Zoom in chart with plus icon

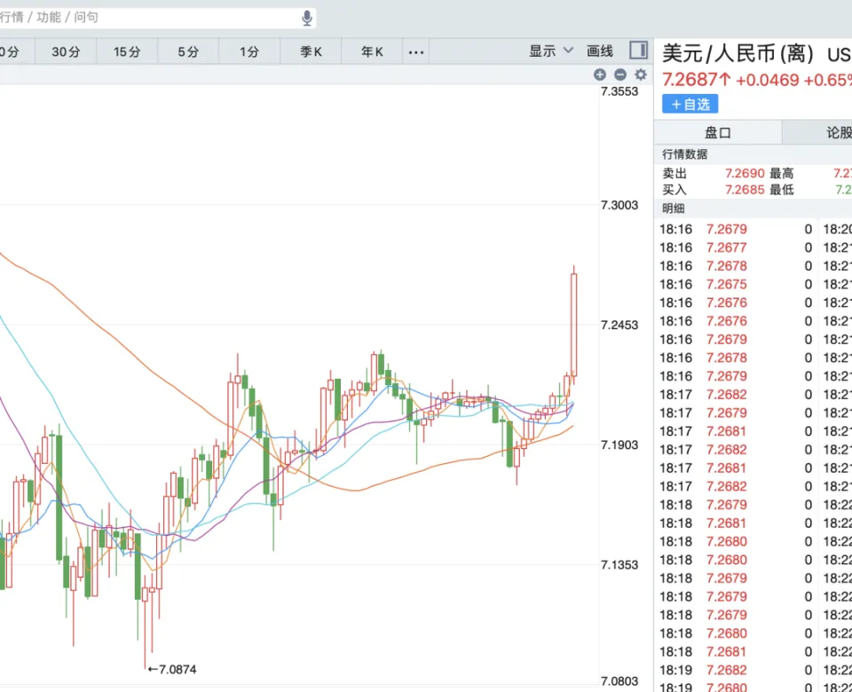pyautogui.click(x=600, y=75)
